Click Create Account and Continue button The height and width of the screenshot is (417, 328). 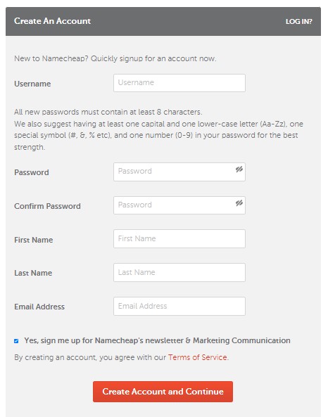click(x=163, y=392)
